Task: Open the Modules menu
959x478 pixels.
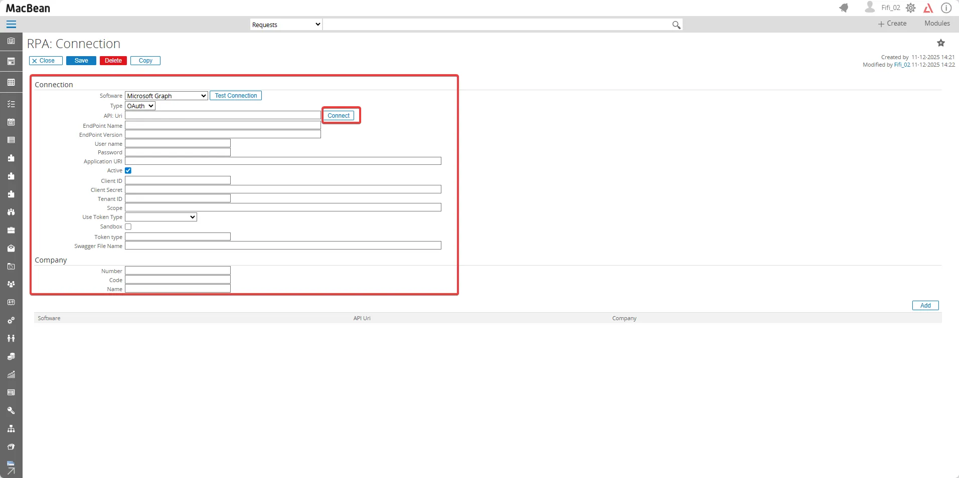Action: [x=937, y=24]
